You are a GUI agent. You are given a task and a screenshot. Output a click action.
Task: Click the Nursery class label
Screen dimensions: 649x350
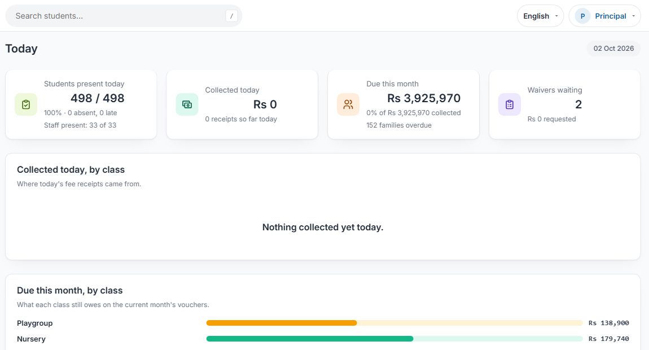click(x=31, y=339)
